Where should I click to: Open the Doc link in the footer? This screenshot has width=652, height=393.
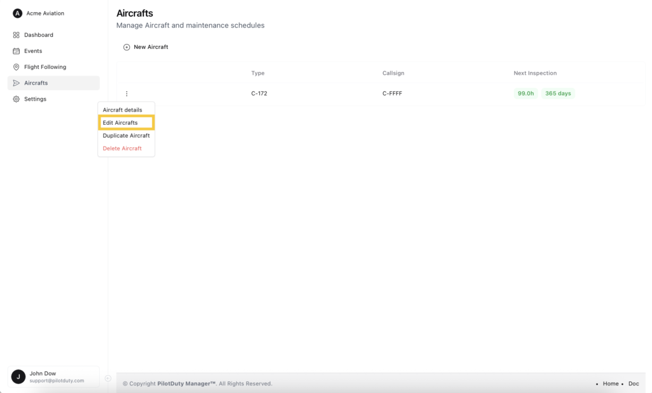coord(634,383)
